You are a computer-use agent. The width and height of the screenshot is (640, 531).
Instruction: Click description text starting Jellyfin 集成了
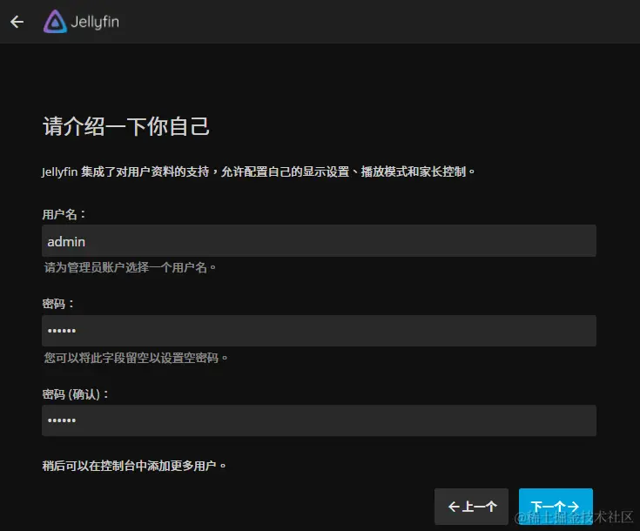[x=259, y=171]
